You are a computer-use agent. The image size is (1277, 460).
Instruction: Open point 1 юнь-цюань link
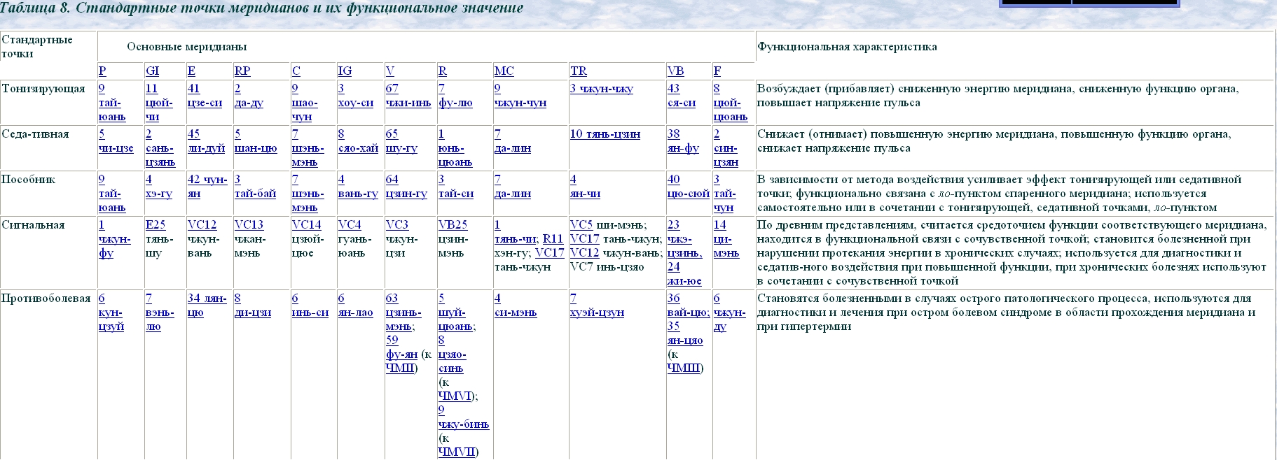click(x=455, y=148)
